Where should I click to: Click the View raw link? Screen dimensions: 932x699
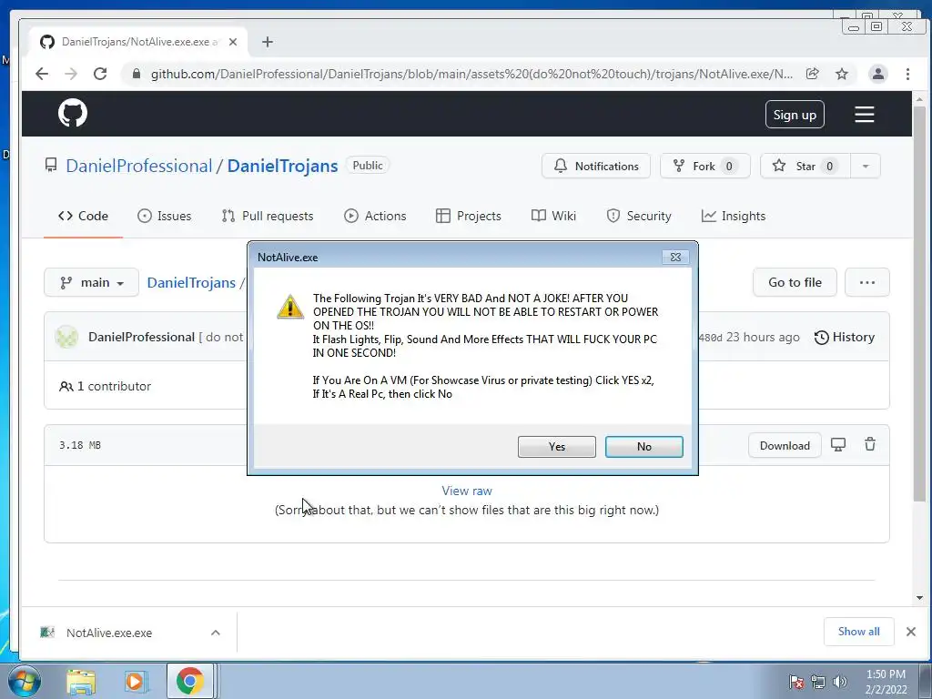click(467, 491)
